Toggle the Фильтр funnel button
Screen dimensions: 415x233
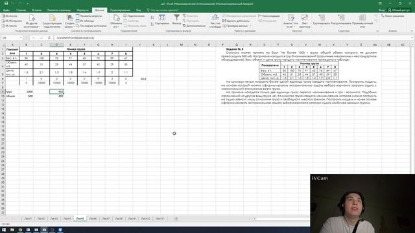point(176,20)
